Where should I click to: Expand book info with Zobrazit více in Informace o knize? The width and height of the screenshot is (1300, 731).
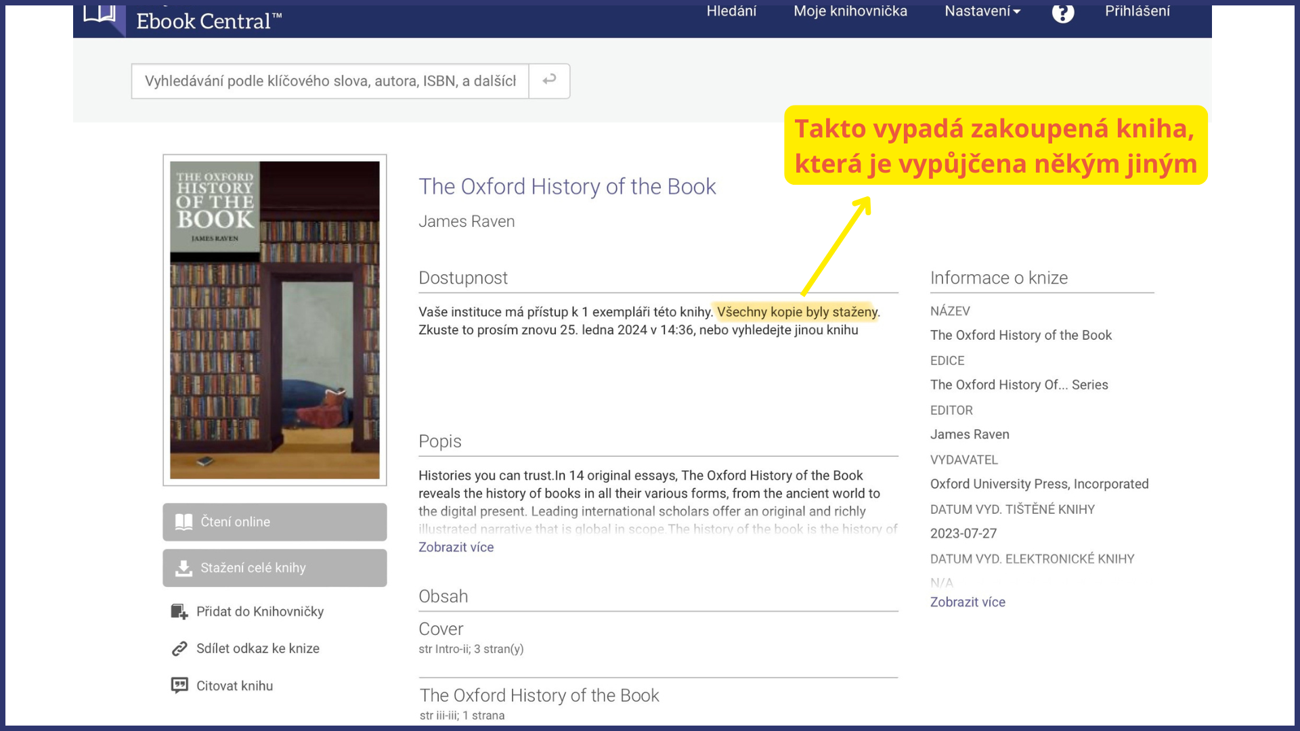click(x=968, y=602)
